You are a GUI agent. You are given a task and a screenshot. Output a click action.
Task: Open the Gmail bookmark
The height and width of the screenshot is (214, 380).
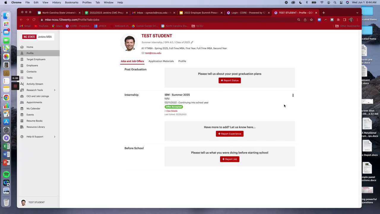click(x=25, y=26)
